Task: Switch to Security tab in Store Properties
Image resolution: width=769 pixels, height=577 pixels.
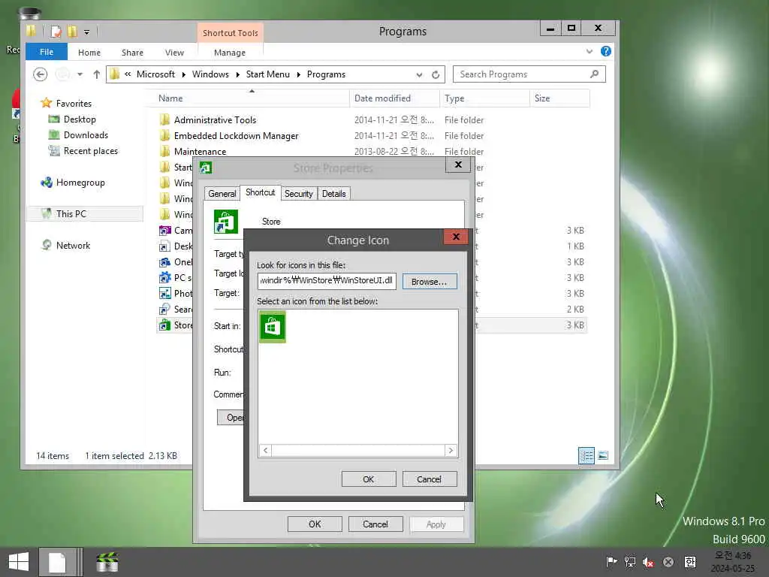Action: [299, 194]
